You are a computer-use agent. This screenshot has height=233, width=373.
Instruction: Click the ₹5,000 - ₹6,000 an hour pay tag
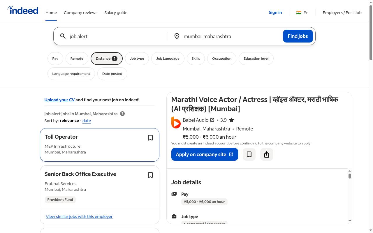tap(204, 202)
